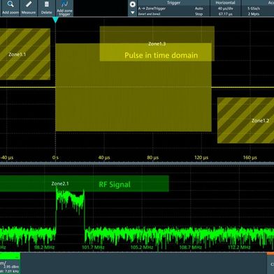Click the Auto trigger mode label
The width and height of the screenshot is (274, 274).
[199, 8]
